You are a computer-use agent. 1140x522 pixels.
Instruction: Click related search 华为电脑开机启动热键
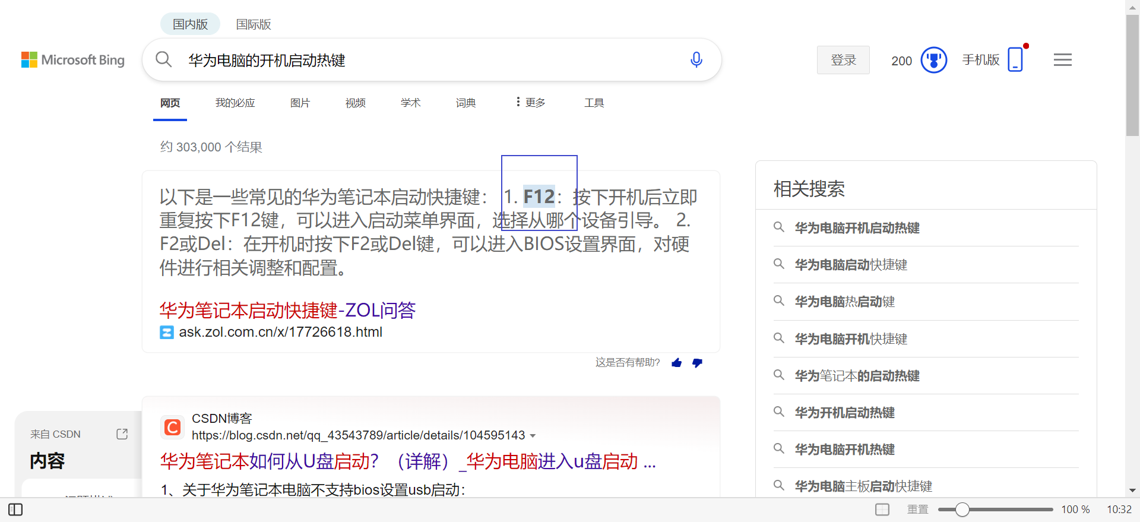click(857, 228)
